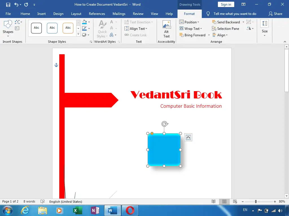Click the Edit Shape icon

pyautogui.click(x=17, y=22)
